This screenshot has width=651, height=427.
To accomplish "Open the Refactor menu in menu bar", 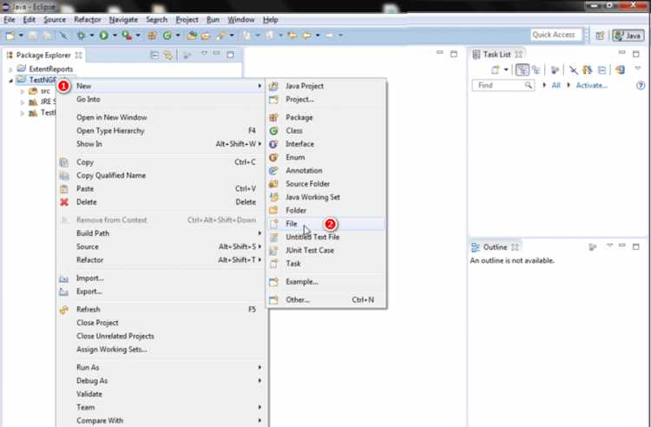I will [x=87, y=19].
